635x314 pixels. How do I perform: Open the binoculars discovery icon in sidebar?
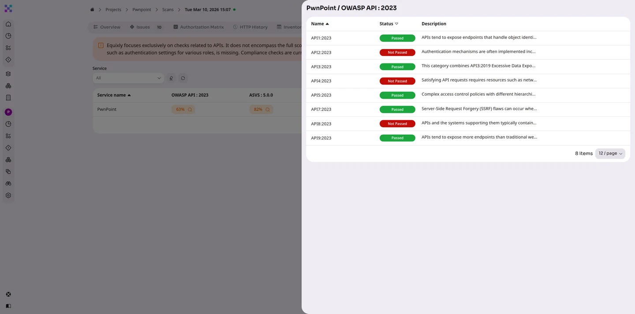tap(8, 183)
